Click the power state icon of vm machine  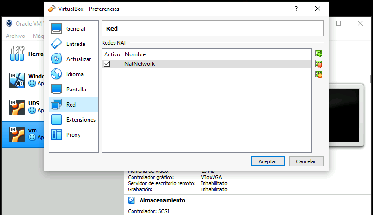click(x=32, y=137)
